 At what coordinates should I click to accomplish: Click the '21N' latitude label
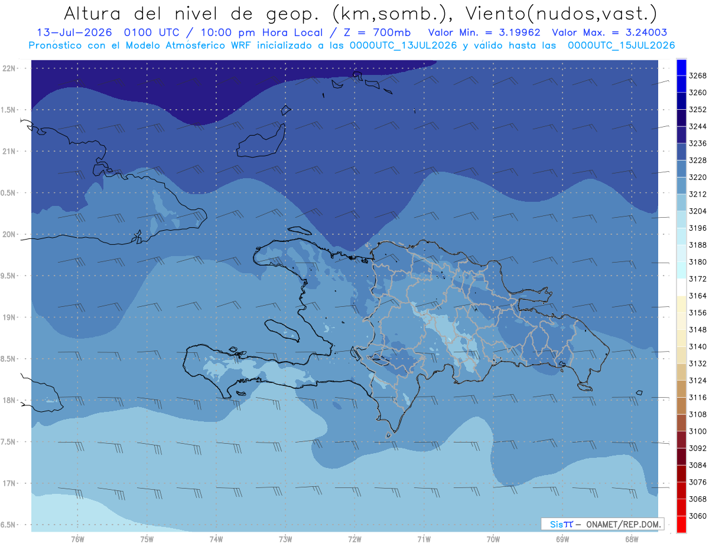tap(10, 151)
